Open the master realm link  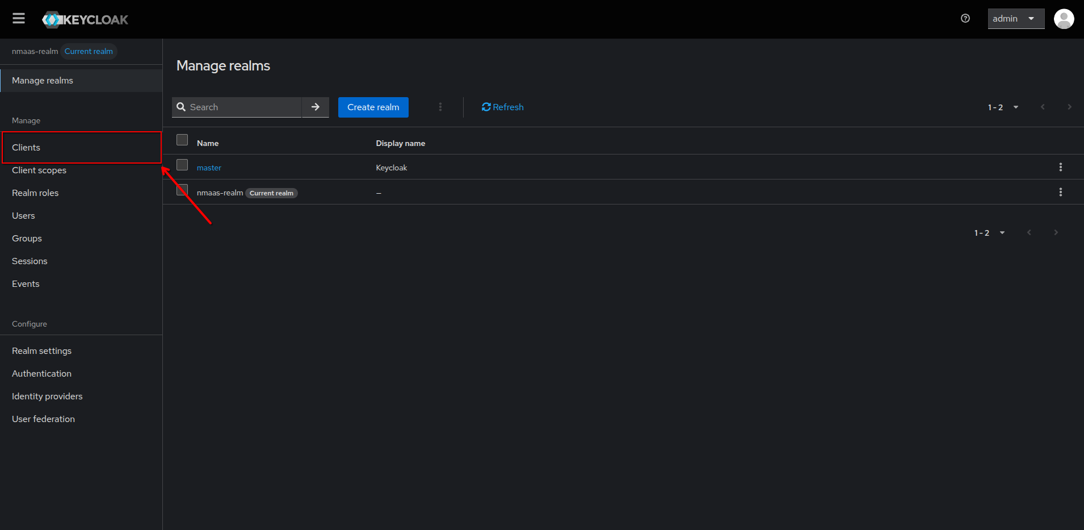tap(209, 168)
